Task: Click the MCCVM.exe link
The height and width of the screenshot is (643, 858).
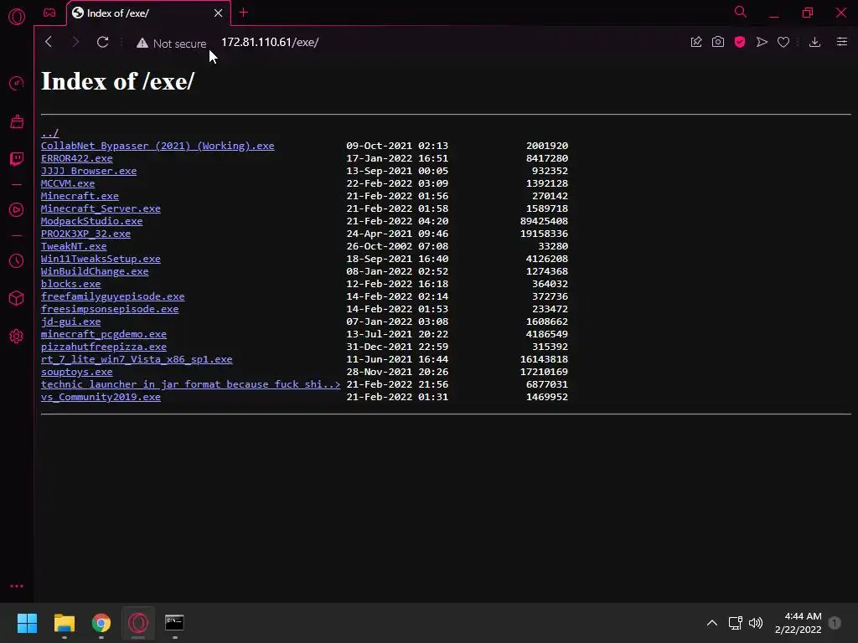Action: (x=68, y=183)
